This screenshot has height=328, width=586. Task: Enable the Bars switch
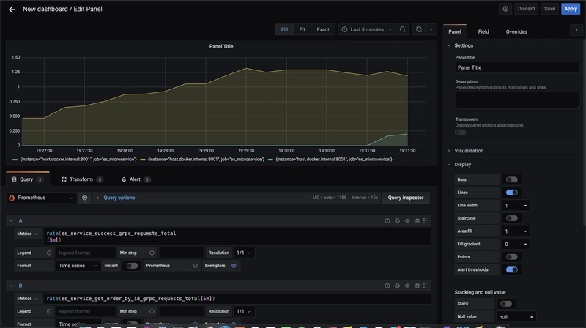511,179
